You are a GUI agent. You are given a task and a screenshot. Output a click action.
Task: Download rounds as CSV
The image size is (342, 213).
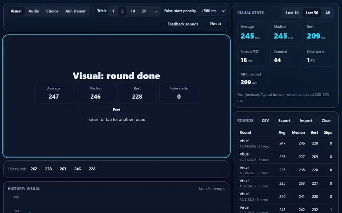pyautogui.click(x=265, y=121)
